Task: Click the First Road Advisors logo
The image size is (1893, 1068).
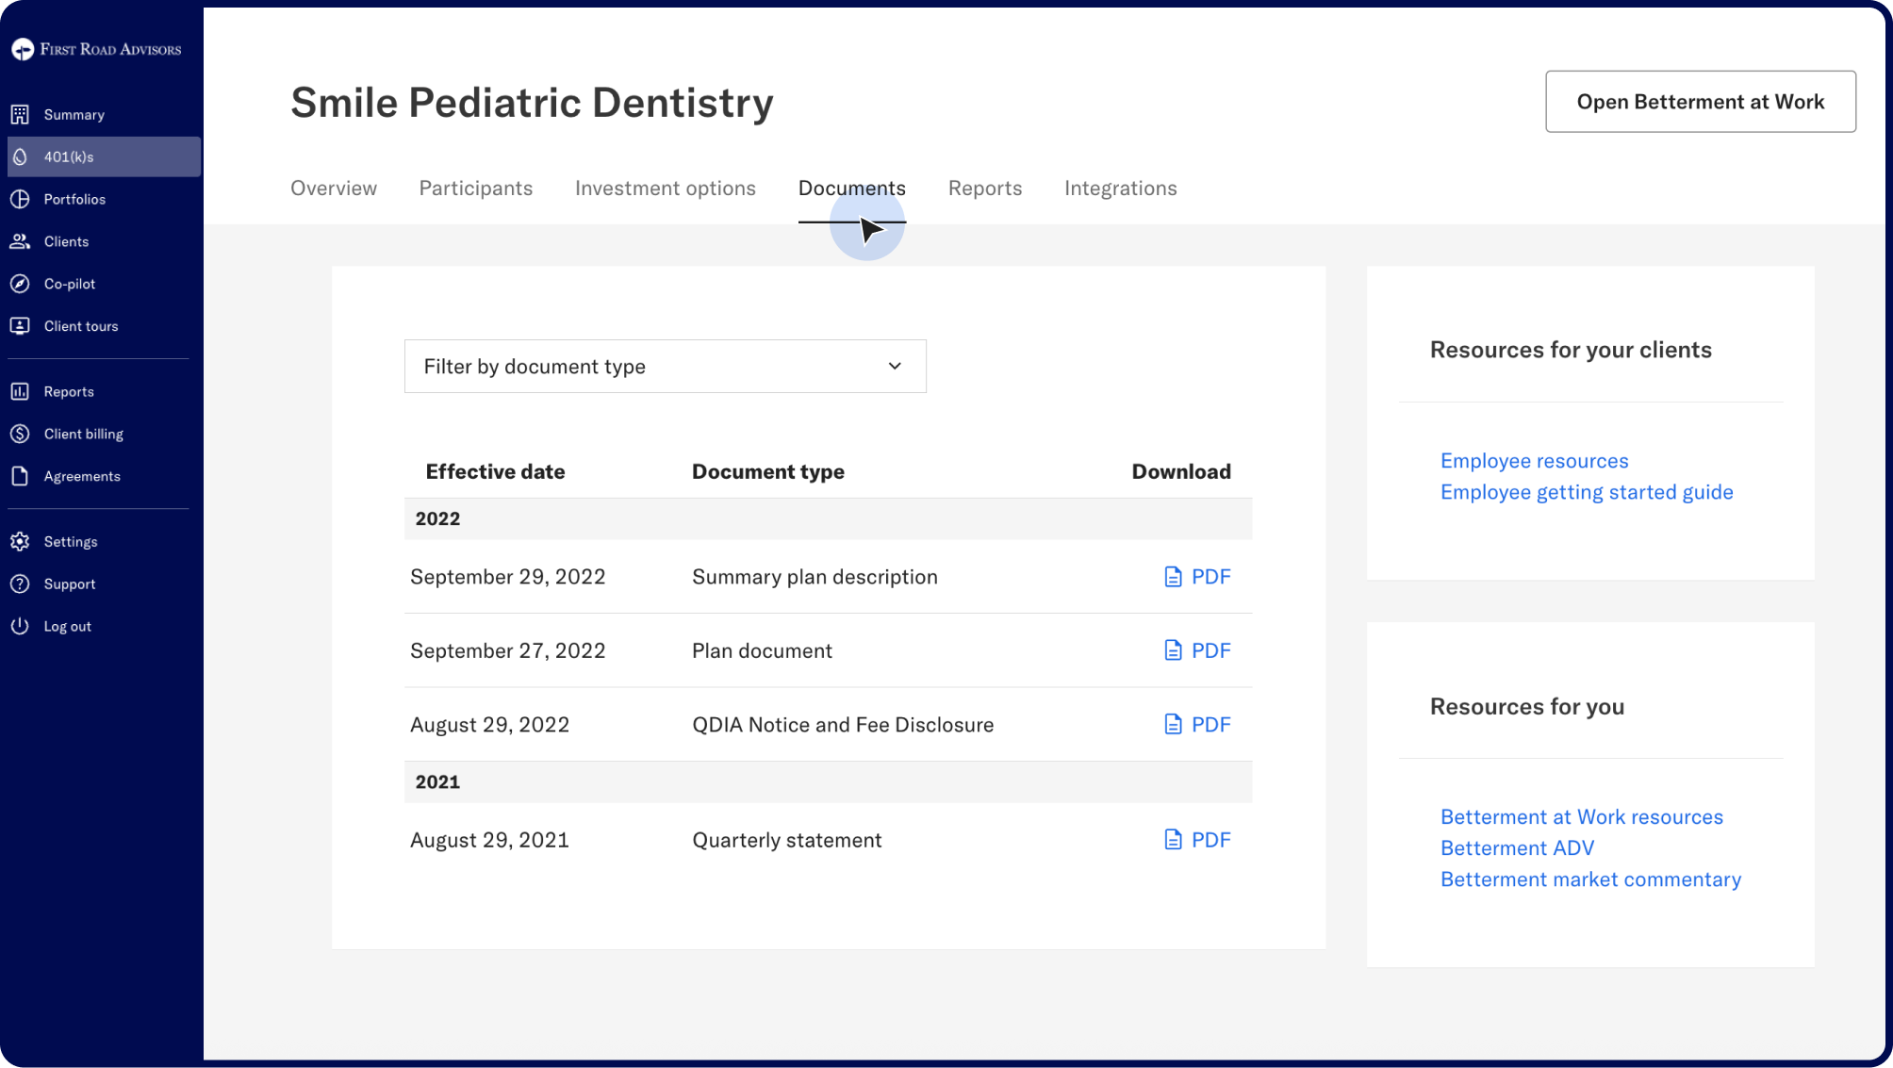Action: pyautogui.click(x=96, y=49)
